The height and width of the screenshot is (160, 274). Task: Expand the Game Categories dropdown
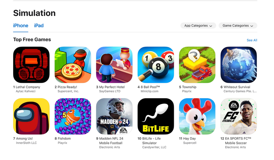[x=238, y=26]
